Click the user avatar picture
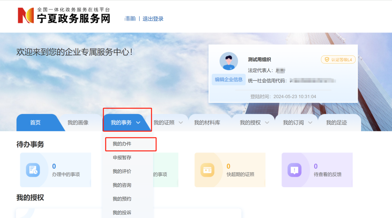 [228, 61]
